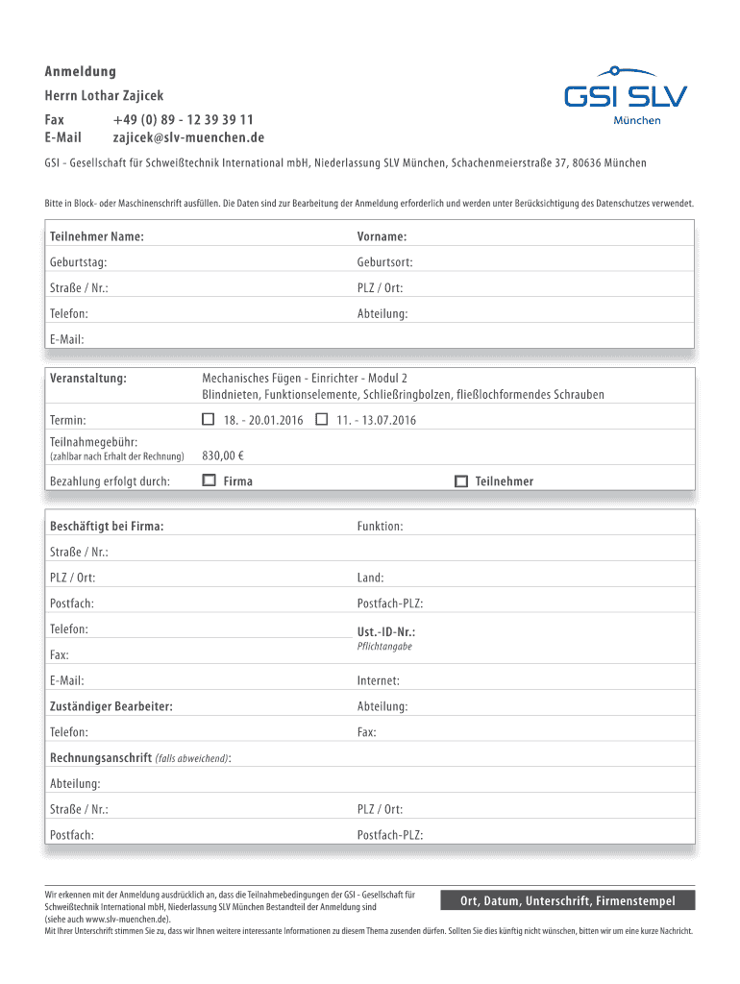Click the Teilnahmegebühr amount 830,00 €
The image size is (740, 984).
(223, 455)
